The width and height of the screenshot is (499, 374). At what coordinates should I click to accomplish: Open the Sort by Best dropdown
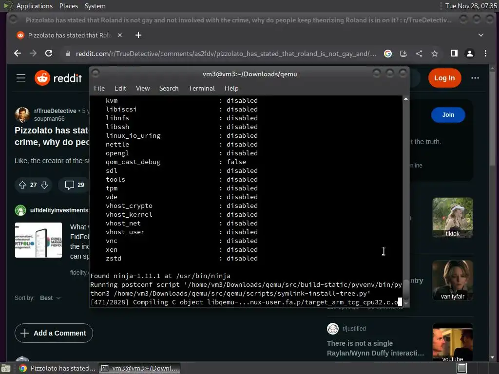click(x=50, y=298)
